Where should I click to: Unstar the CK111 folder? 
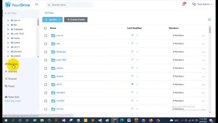point(133,84)
